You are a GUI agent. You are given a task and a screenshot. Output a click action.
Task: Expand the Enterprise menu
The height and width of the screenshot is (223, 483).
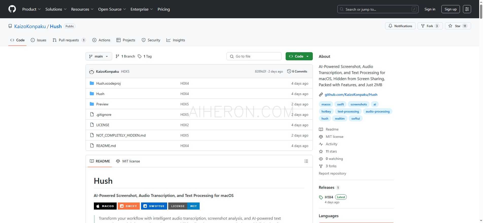pyautogui.click(x=142, y=9)
